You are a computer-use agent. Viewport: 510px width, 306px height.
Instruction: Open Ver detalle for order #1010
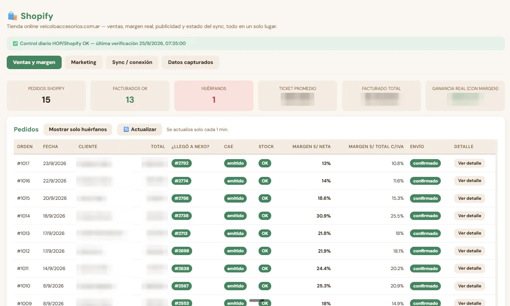470,286
